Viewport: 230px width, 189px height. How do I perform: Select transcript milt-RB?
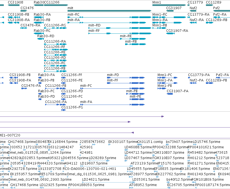point(135,44)
